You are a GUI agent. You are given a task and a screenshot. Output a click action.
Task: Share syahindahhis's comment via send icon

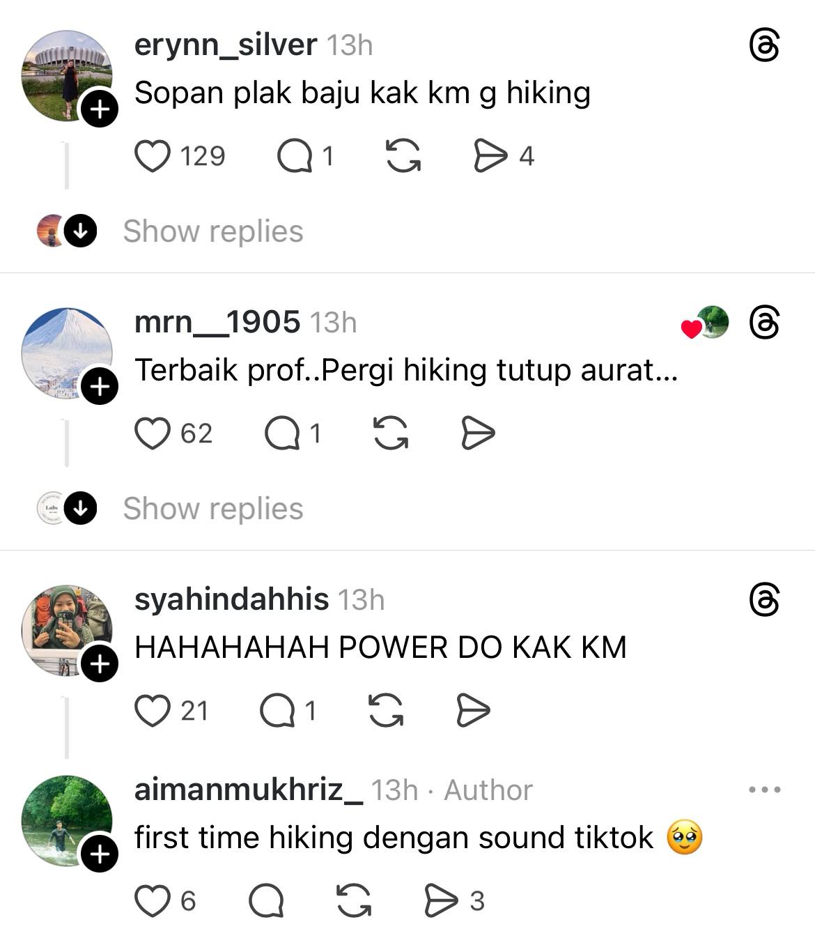473,711
